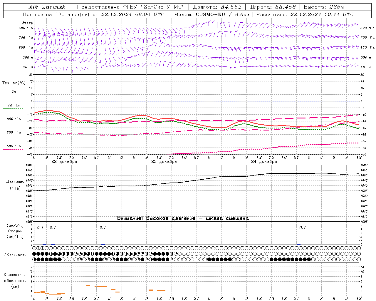376x301 pixels.
Task: Click the "Давление" pressure panel label
Action: pos(15,182)
